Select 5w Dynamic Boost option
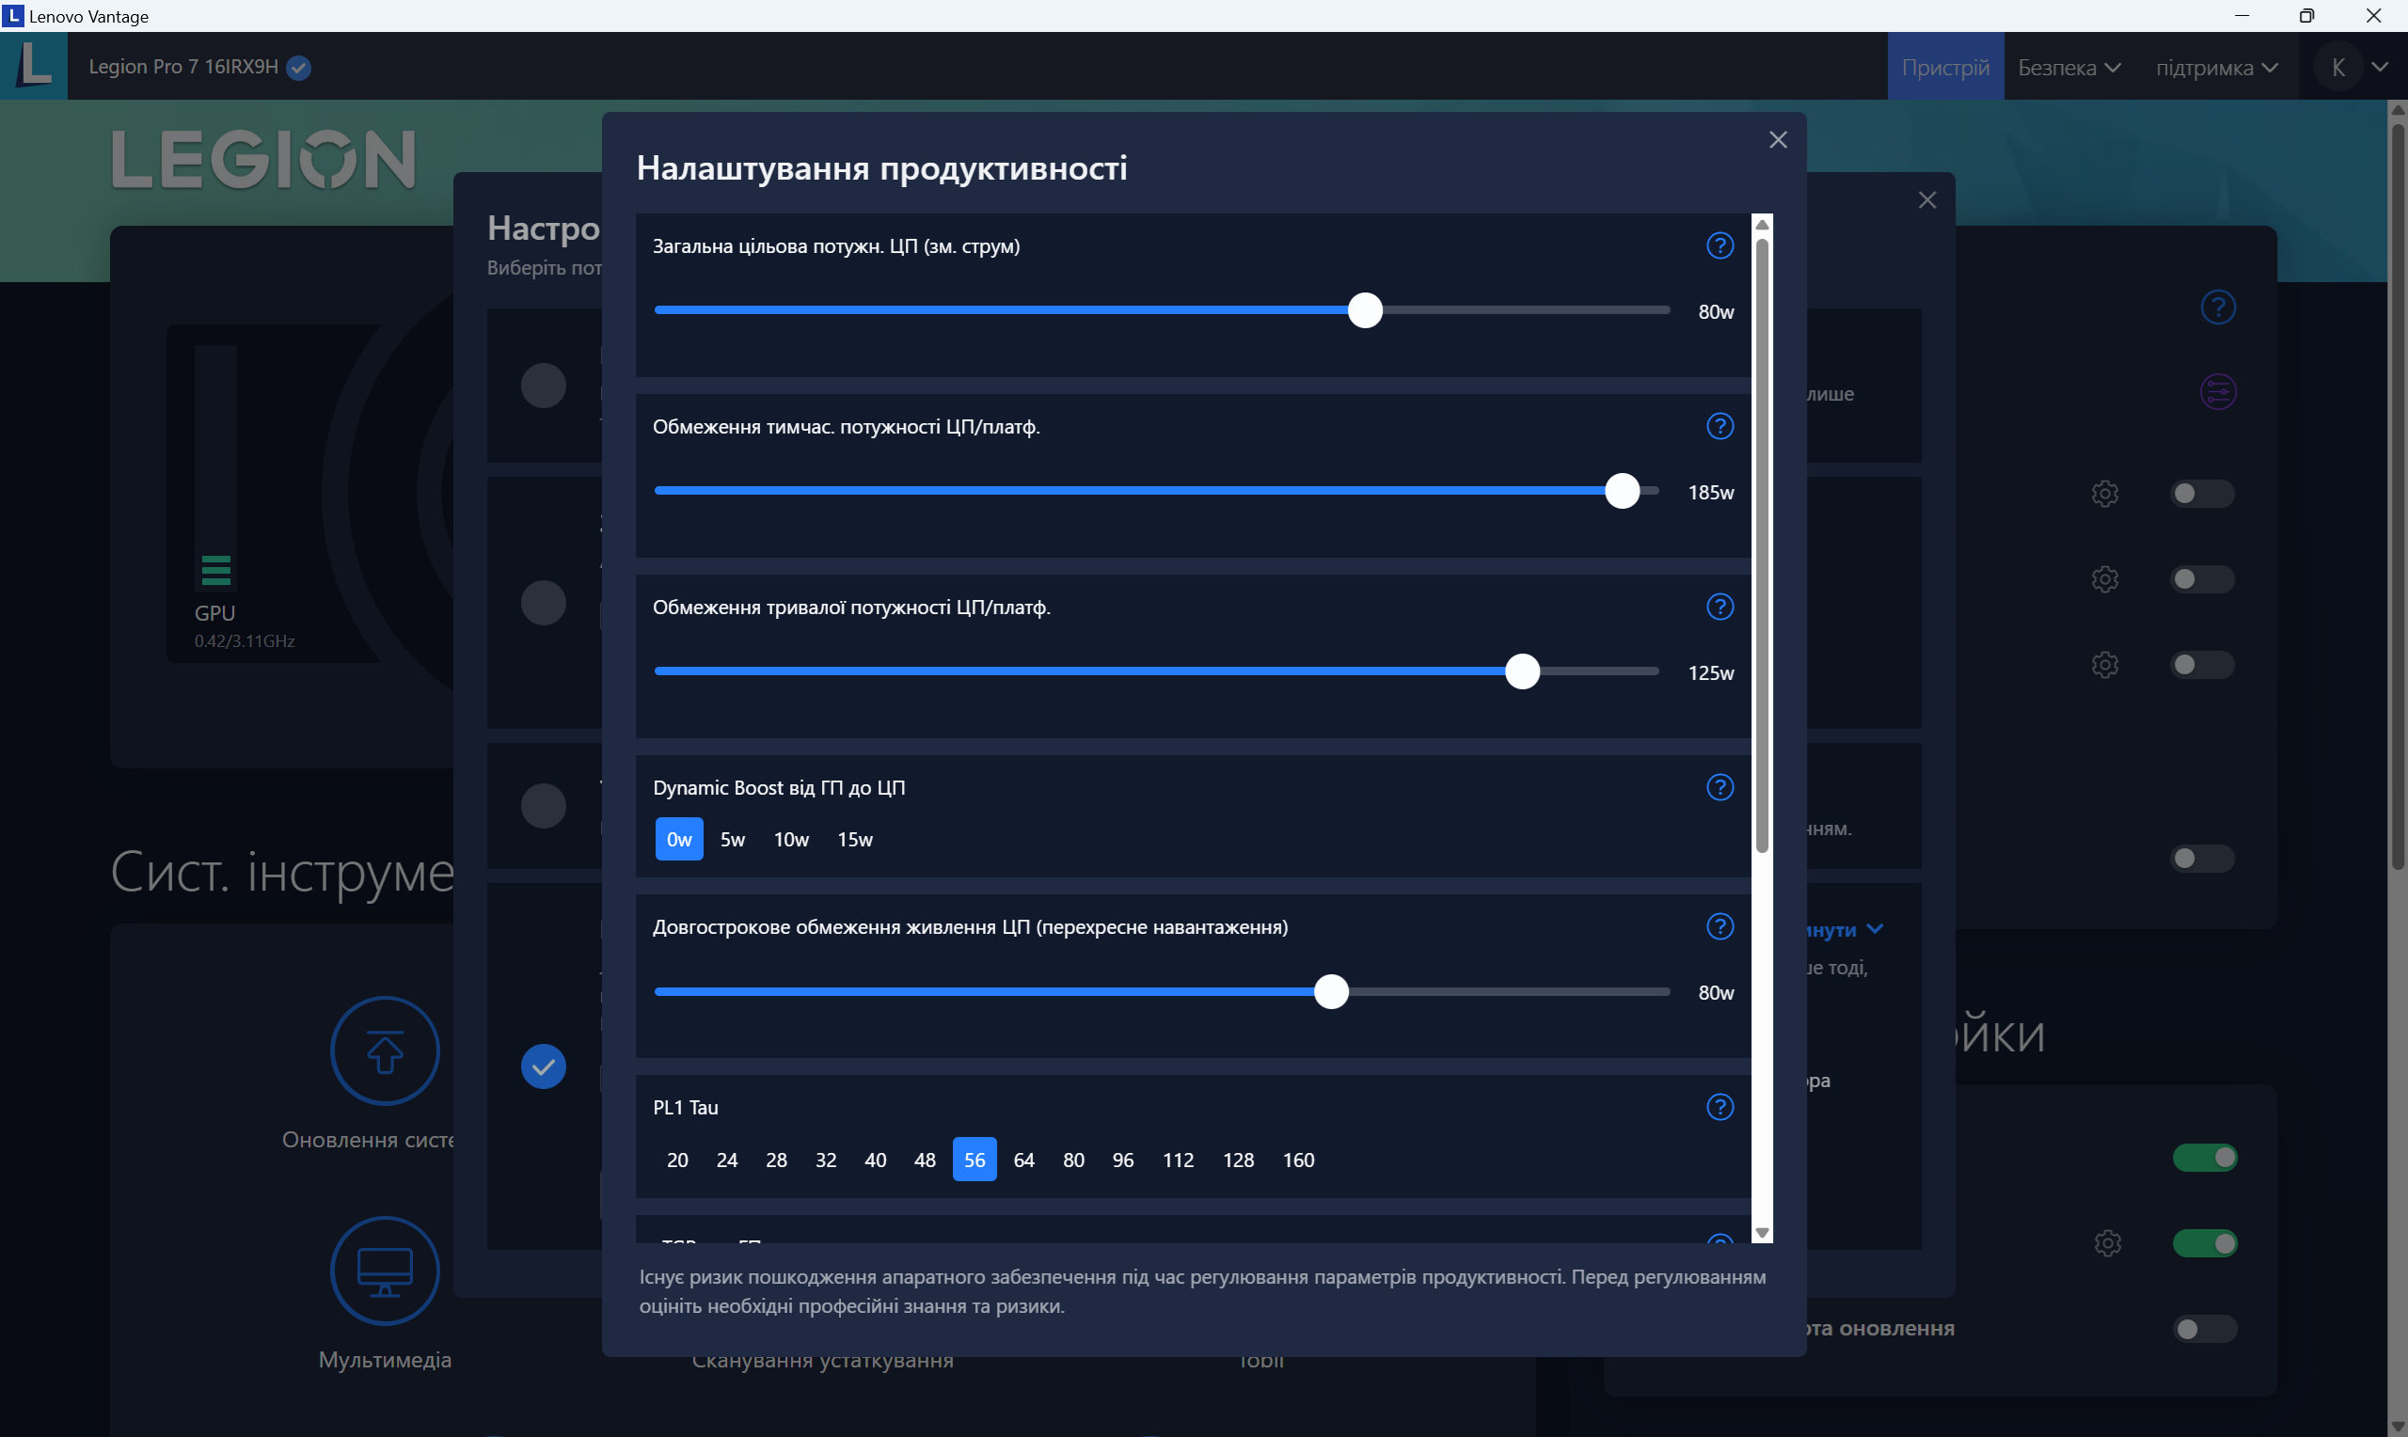Viewport: 2408px width, 1437px height. (x=732, y=840)
